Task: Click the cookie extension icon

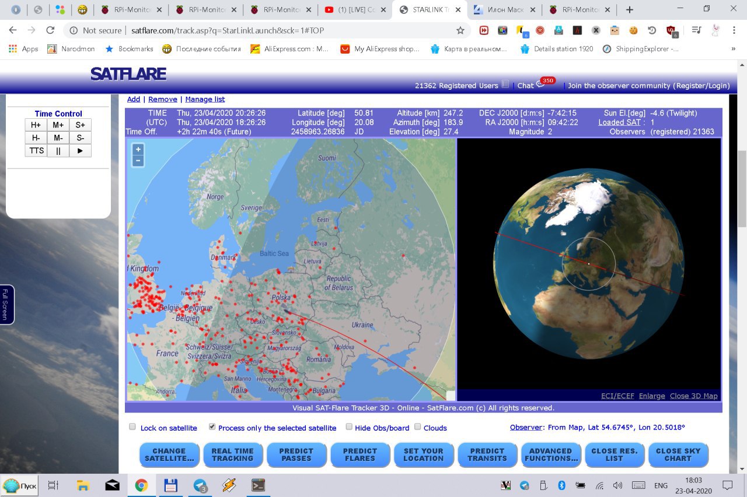Action: [633, 30]
